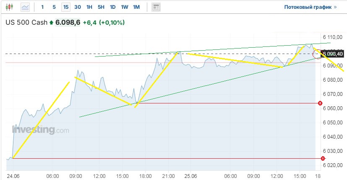Choose the 5H timeframe

[101, 7]
